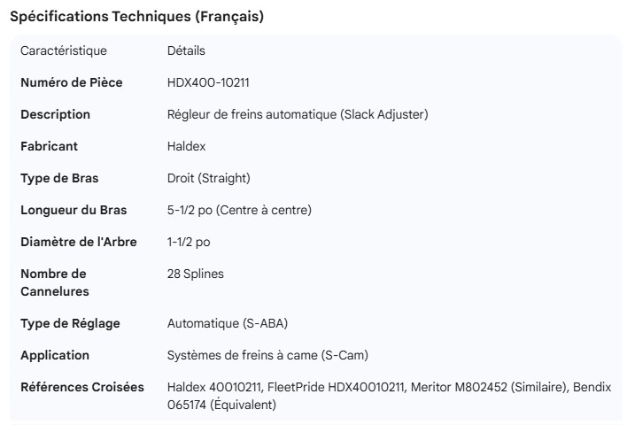Select the 'Numéro de Pièce' row label
This screenshot has height=425, width=627.
(71, 82)
